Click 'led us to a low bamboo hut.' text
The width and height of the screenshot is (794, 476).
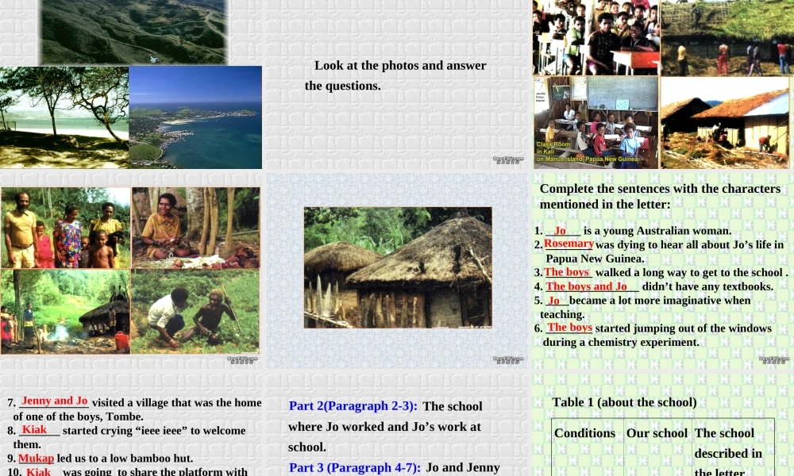click(x=125, y=459)
